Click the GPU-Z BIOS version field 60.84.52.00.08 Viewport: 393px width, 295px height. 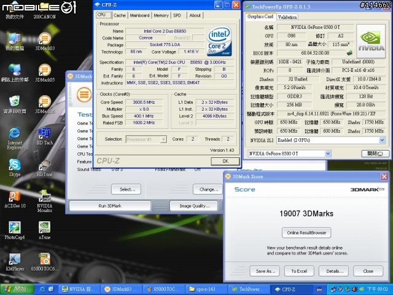(311, 53)
